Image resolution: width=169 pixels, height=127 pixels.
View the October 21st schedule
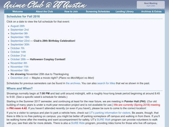click(18, 56)
